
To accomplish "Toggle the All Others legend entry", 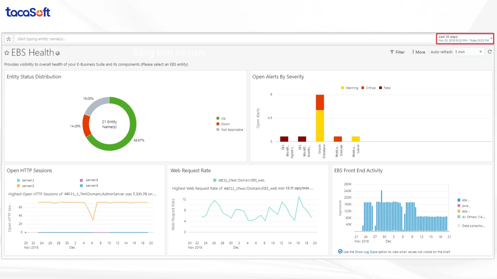I will (x=471, y=217).
